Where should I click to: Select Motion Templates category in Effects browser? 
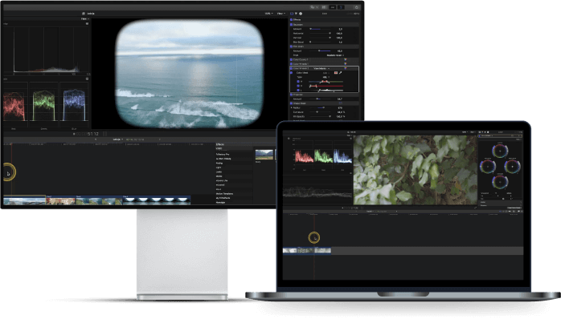224,194
